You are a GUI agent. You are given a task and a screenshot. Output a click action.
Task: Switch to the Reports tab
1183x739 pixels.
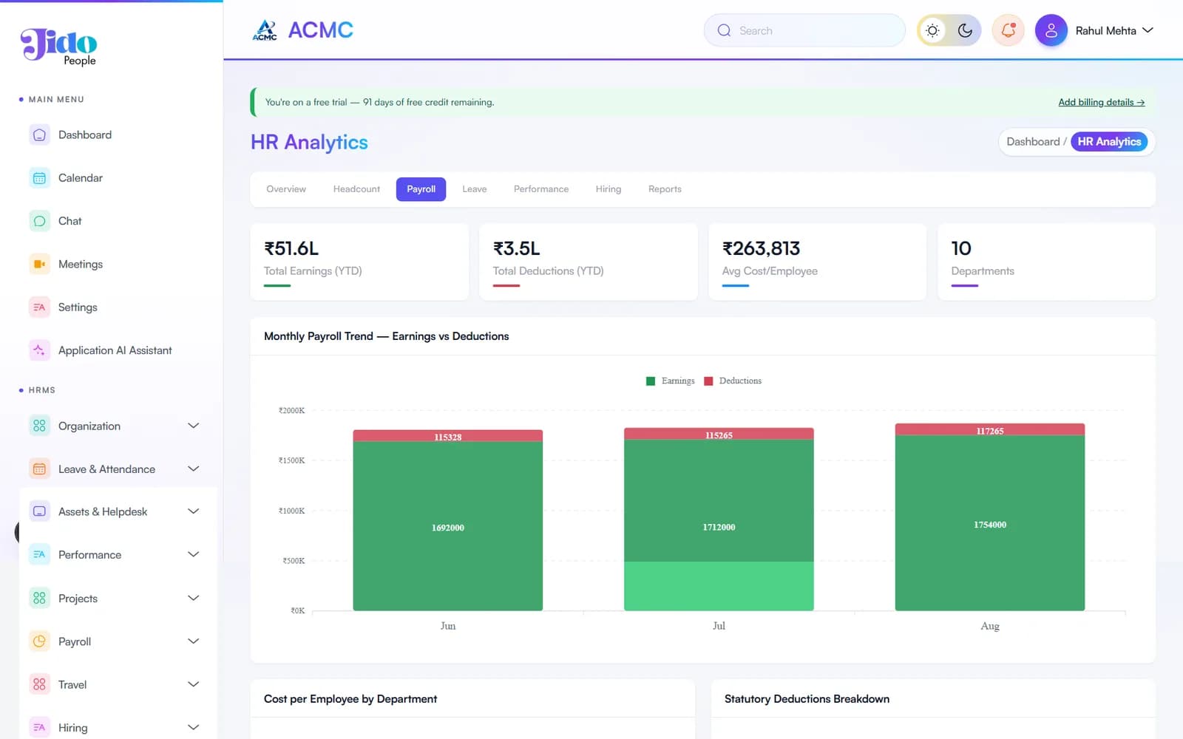coord(665,189)
